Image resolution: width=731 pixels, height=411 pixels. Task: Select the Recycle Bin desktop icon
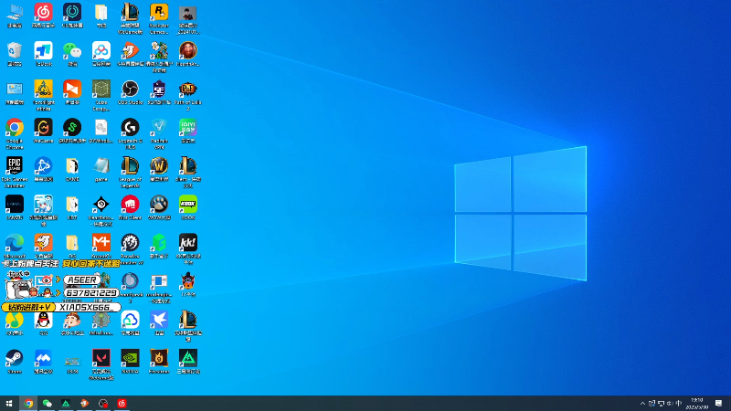coord(15,54)
